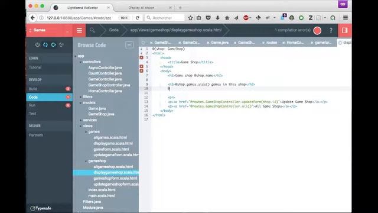Viewport: 378px width, 213px height.
Task: Collapse the games folder
Action: [86, 132]
